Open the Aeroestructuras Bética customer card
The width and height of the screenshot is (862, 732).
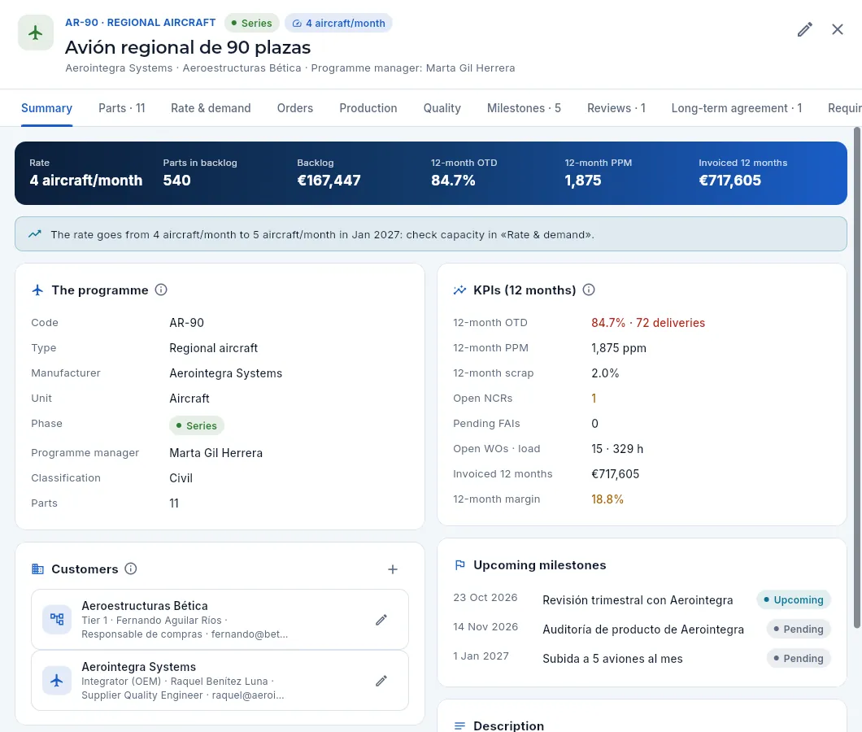click(x=220, y=620)
